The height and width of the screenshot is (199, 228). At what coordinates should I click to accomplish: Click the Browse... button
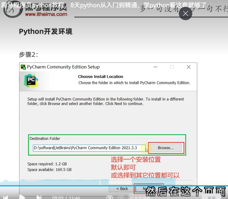tap(166, 148)
